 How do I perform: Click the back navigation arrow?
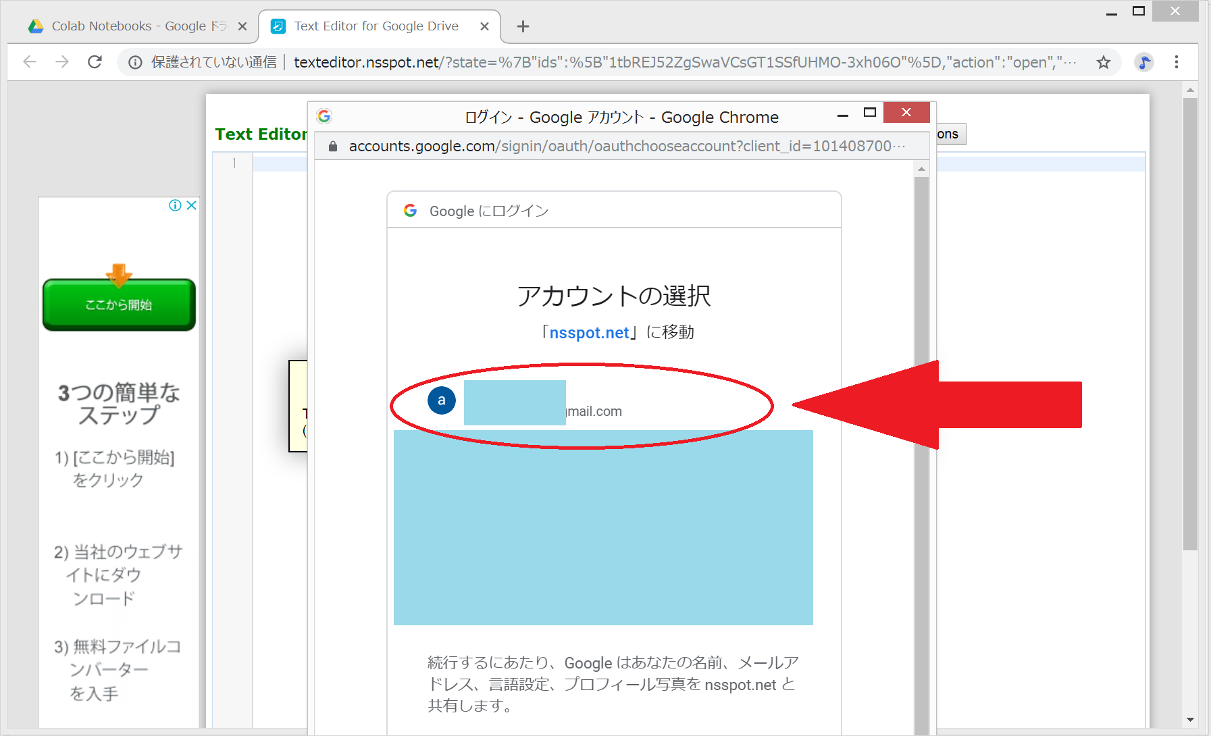tap(30, 62)
